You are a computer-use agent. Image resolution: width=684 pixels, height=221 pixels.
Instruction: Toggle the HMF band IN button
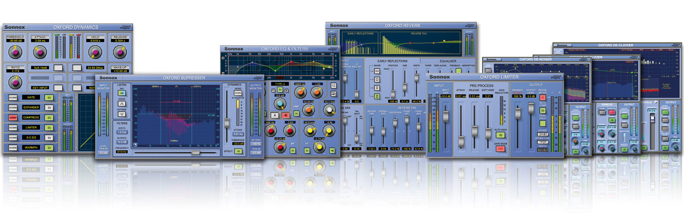pyautogui.click(x=296, y=113)
